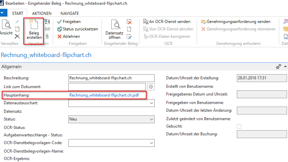Click Ablehnen with red X
Viewport: 288px width, 162px height.
coord(68,36)
